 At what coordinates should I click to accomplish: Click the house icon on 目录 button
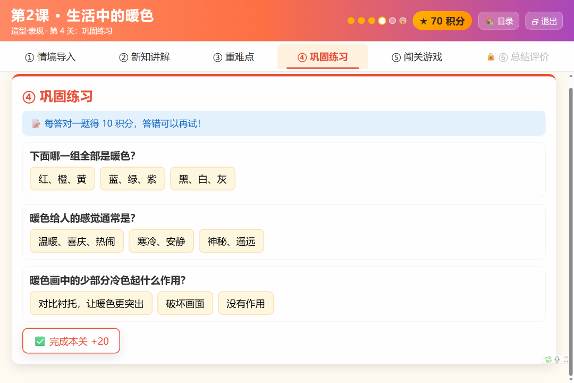coord(489,21)
